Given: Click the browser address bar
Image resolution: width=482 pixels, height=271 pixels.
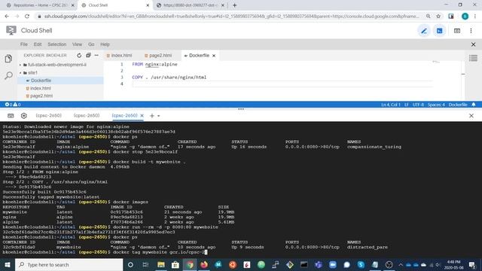Looking at the screenshot, I should click(x=230, y=17).
